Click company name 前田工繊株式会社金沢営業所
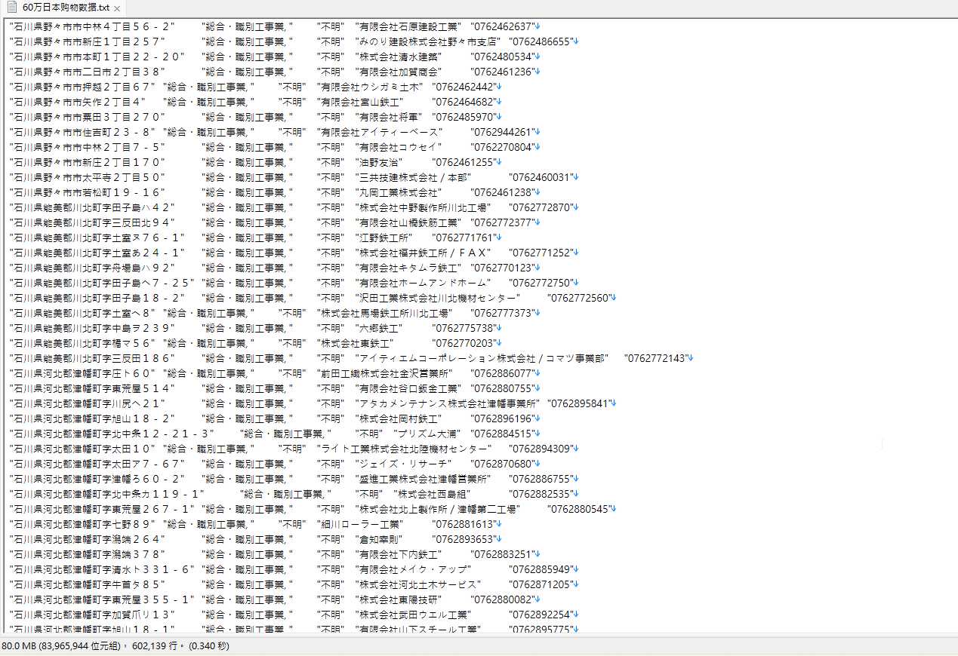This screenshot has width=958, height=656. pyautogui.click(x=385, y=373)
